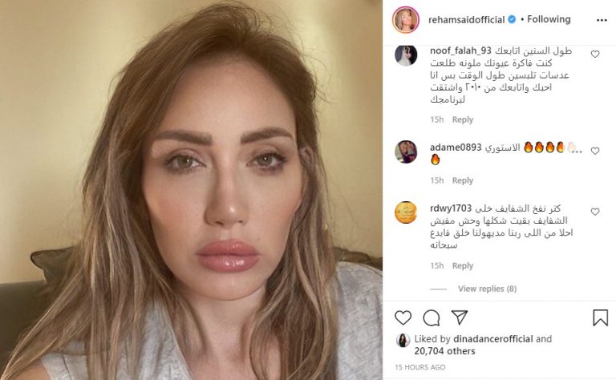Open rehamsaidofficial profile avatar
Screen dimensions: 616x380
pyautogui.click(x=405, y=19)
